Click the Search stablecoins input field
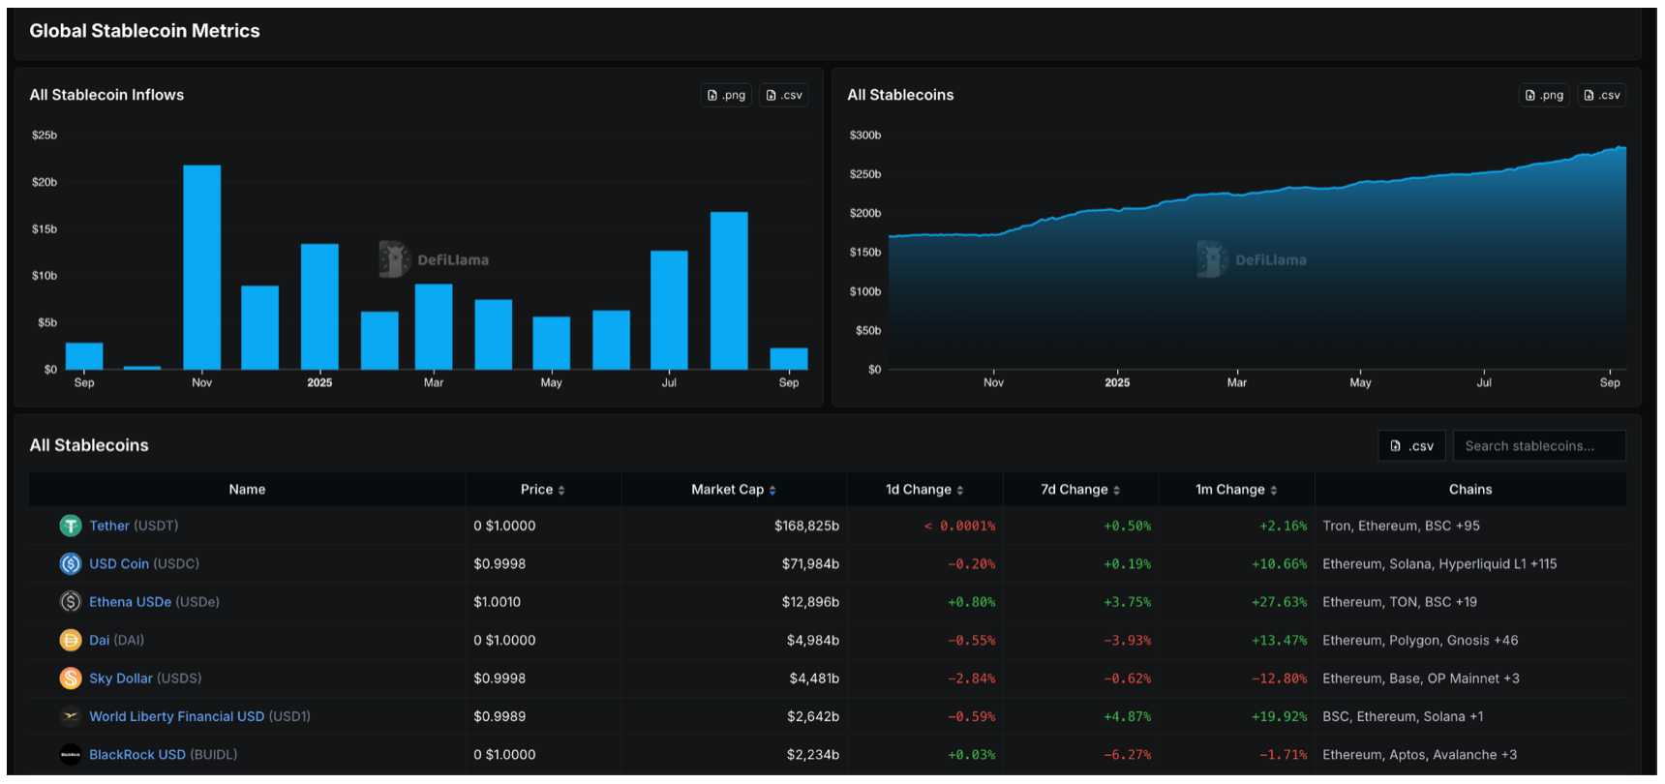Viewport: 1665px width, 784px height. (1539, 446)
